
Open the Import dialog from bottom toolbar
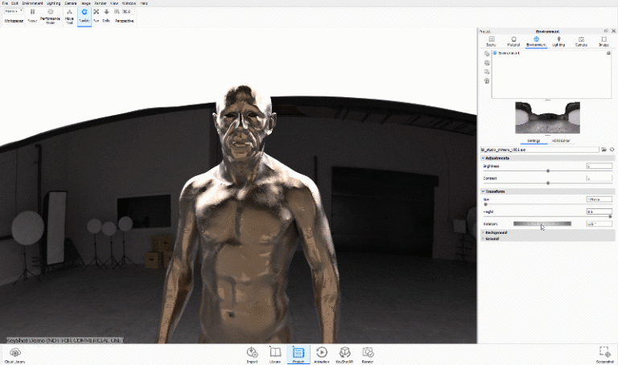tap(252, 355)
